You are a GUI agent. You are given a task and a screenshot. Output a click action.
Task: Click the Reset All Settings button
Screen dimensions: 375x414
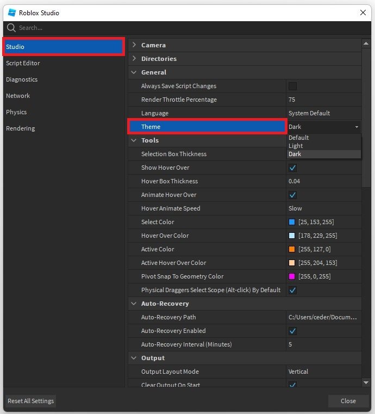[x=30, y=401]
